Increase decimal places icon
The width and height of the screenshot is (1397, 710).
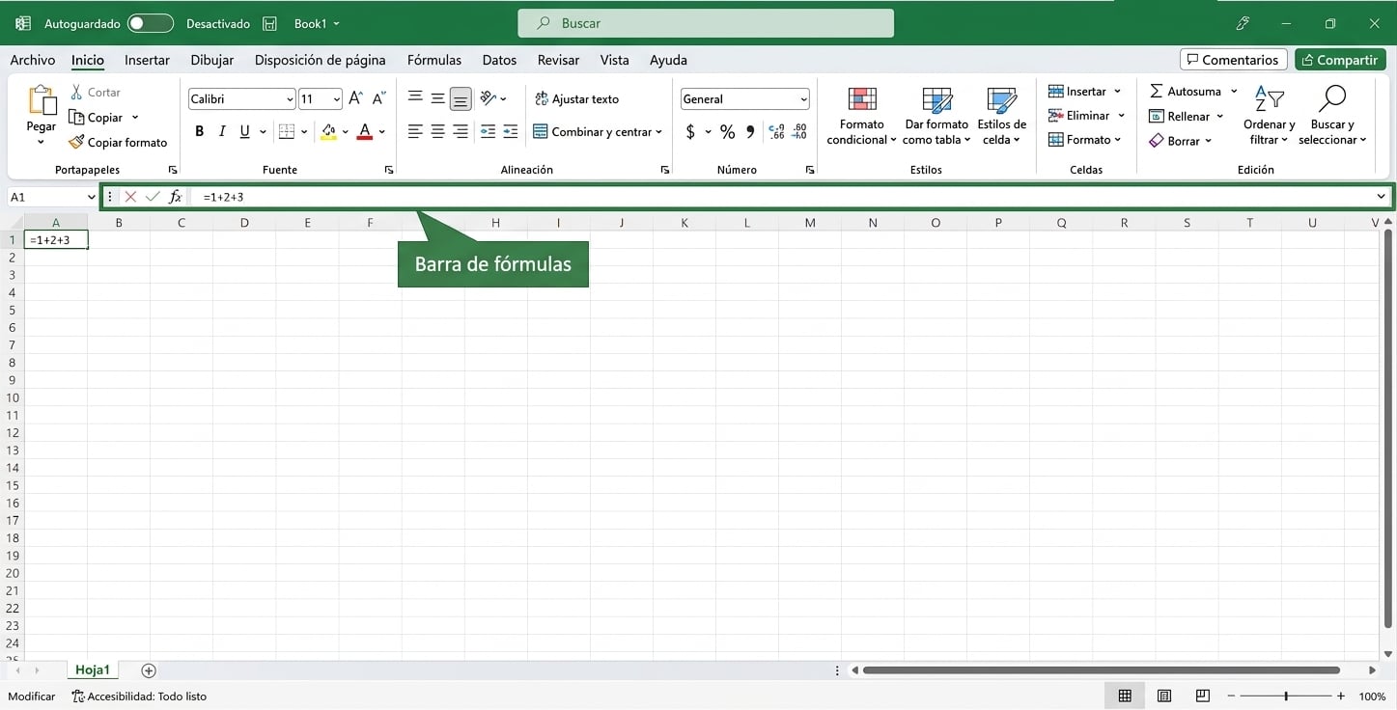[776, 132]
